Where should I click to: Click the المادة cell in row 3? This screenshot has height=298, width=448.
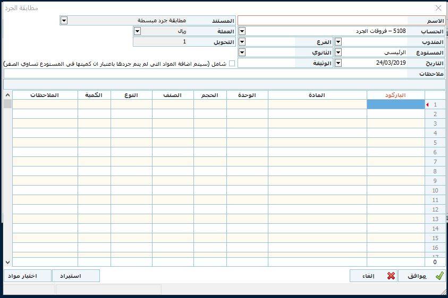click(317, 124)
